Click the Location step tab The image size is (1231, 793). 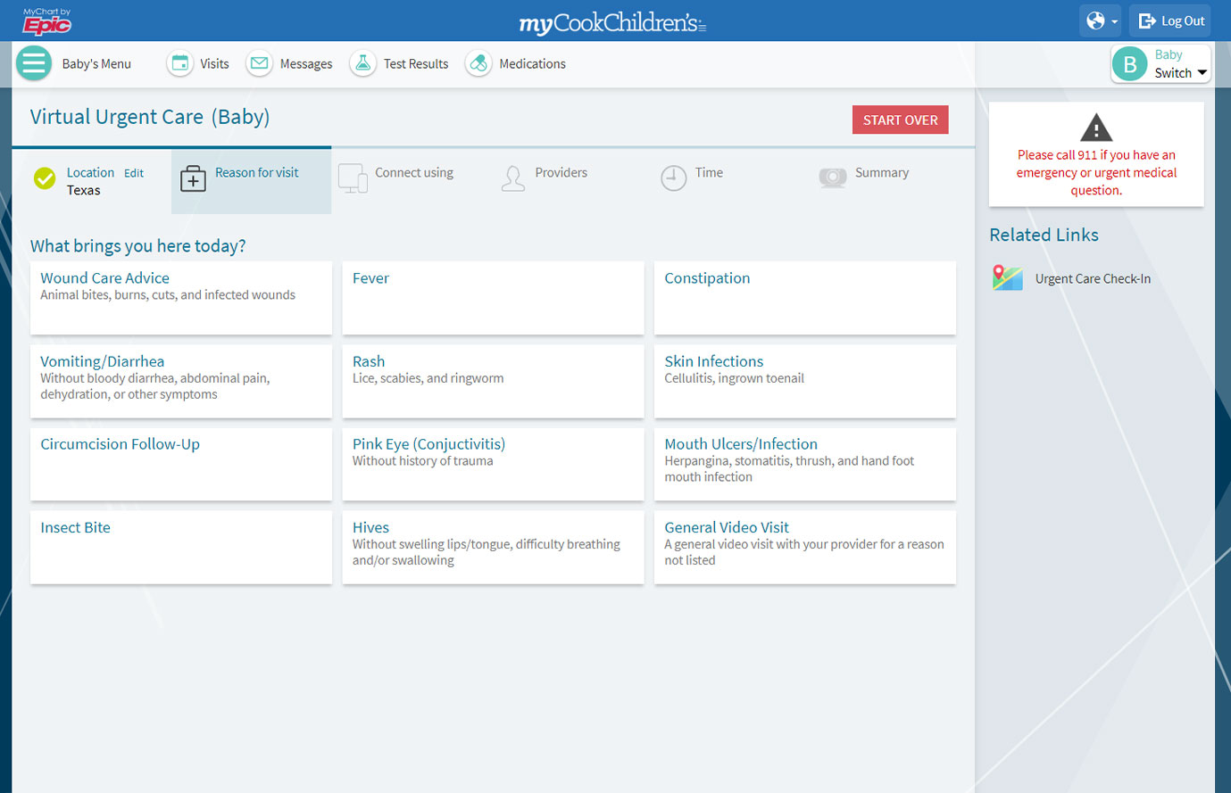pos(90,173)
